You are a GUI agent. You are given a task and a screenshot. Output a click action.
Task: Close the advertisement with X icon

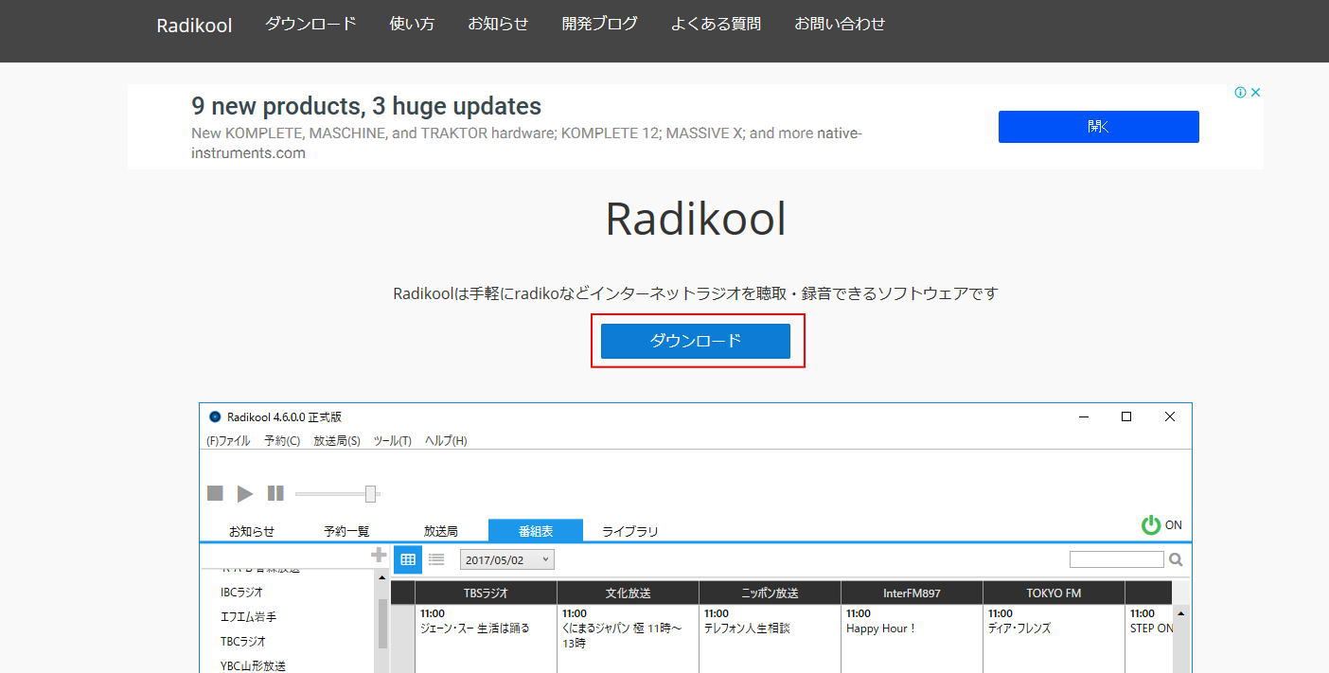click(1255, 92)
